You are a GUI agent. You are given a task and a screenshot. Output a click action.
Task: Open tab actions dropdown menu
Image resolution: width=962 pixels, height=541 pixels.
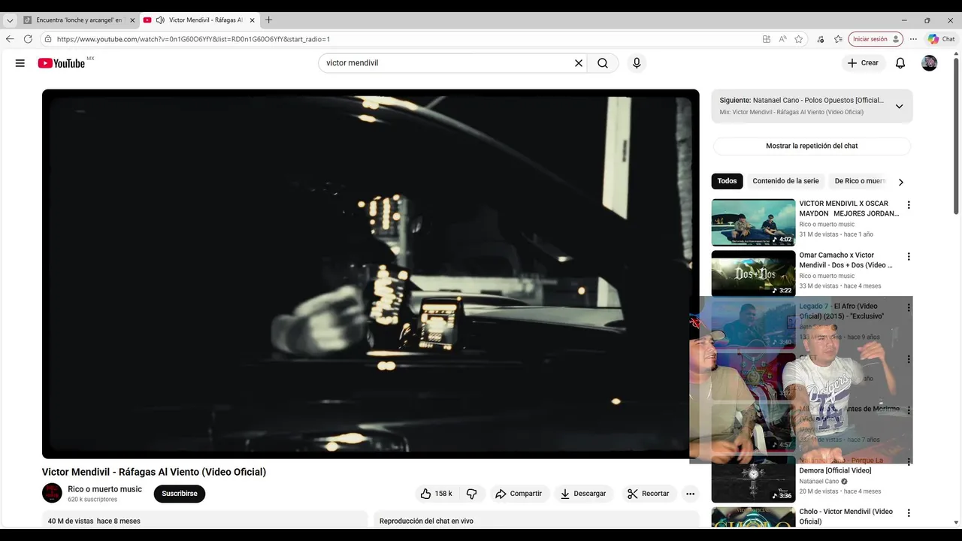tap(10, 20)
